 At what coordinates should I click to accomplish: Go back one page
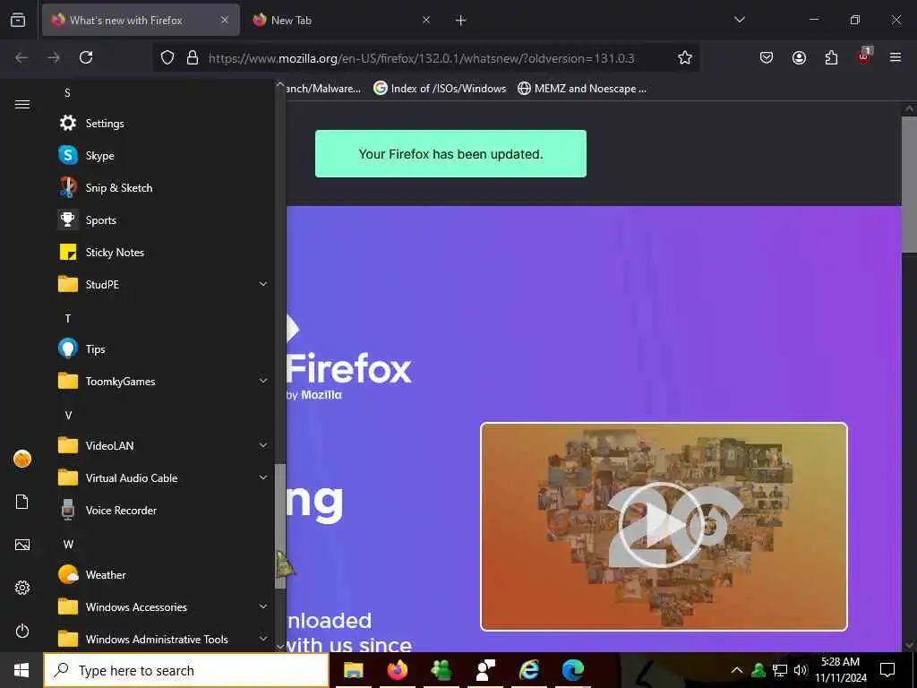[21, 57]
